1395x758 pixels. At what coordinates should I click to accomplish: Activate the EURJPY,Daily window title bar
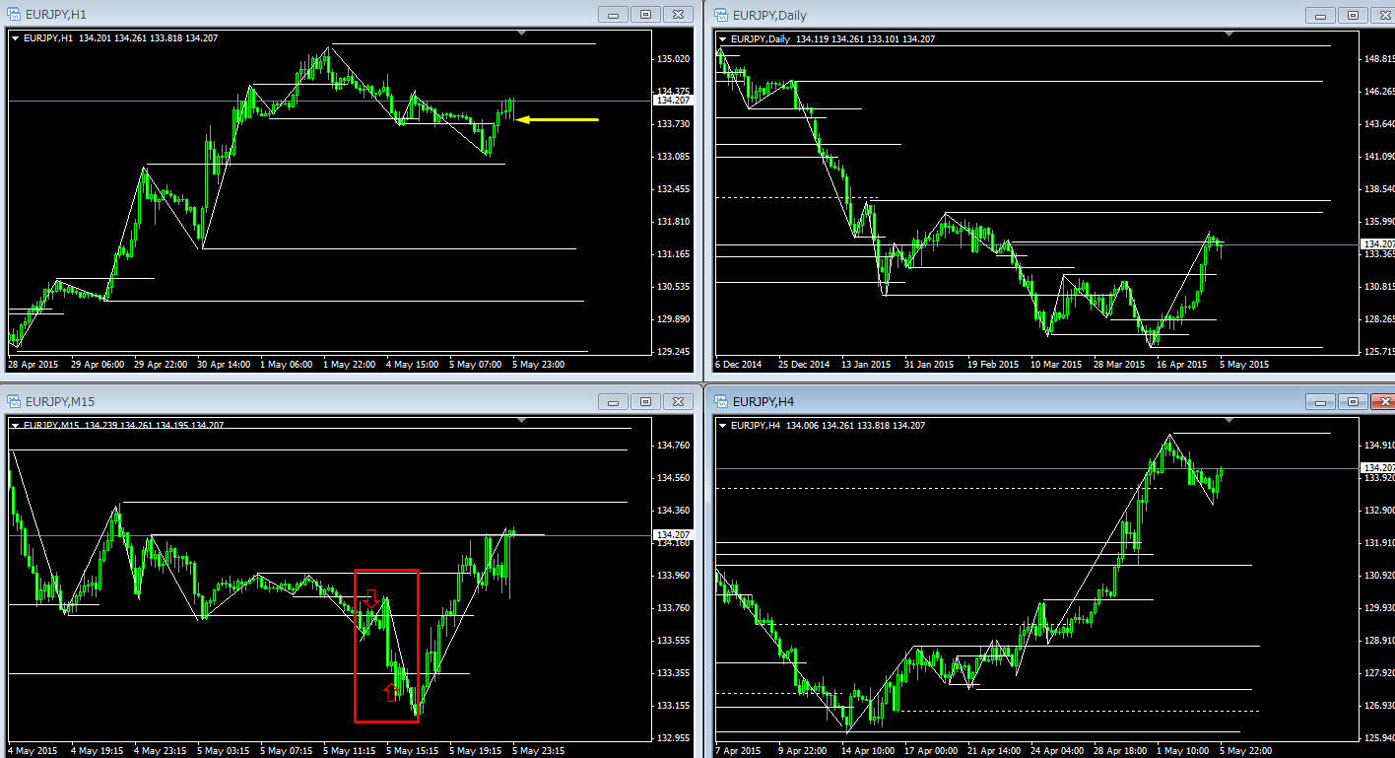pos(985,15)
